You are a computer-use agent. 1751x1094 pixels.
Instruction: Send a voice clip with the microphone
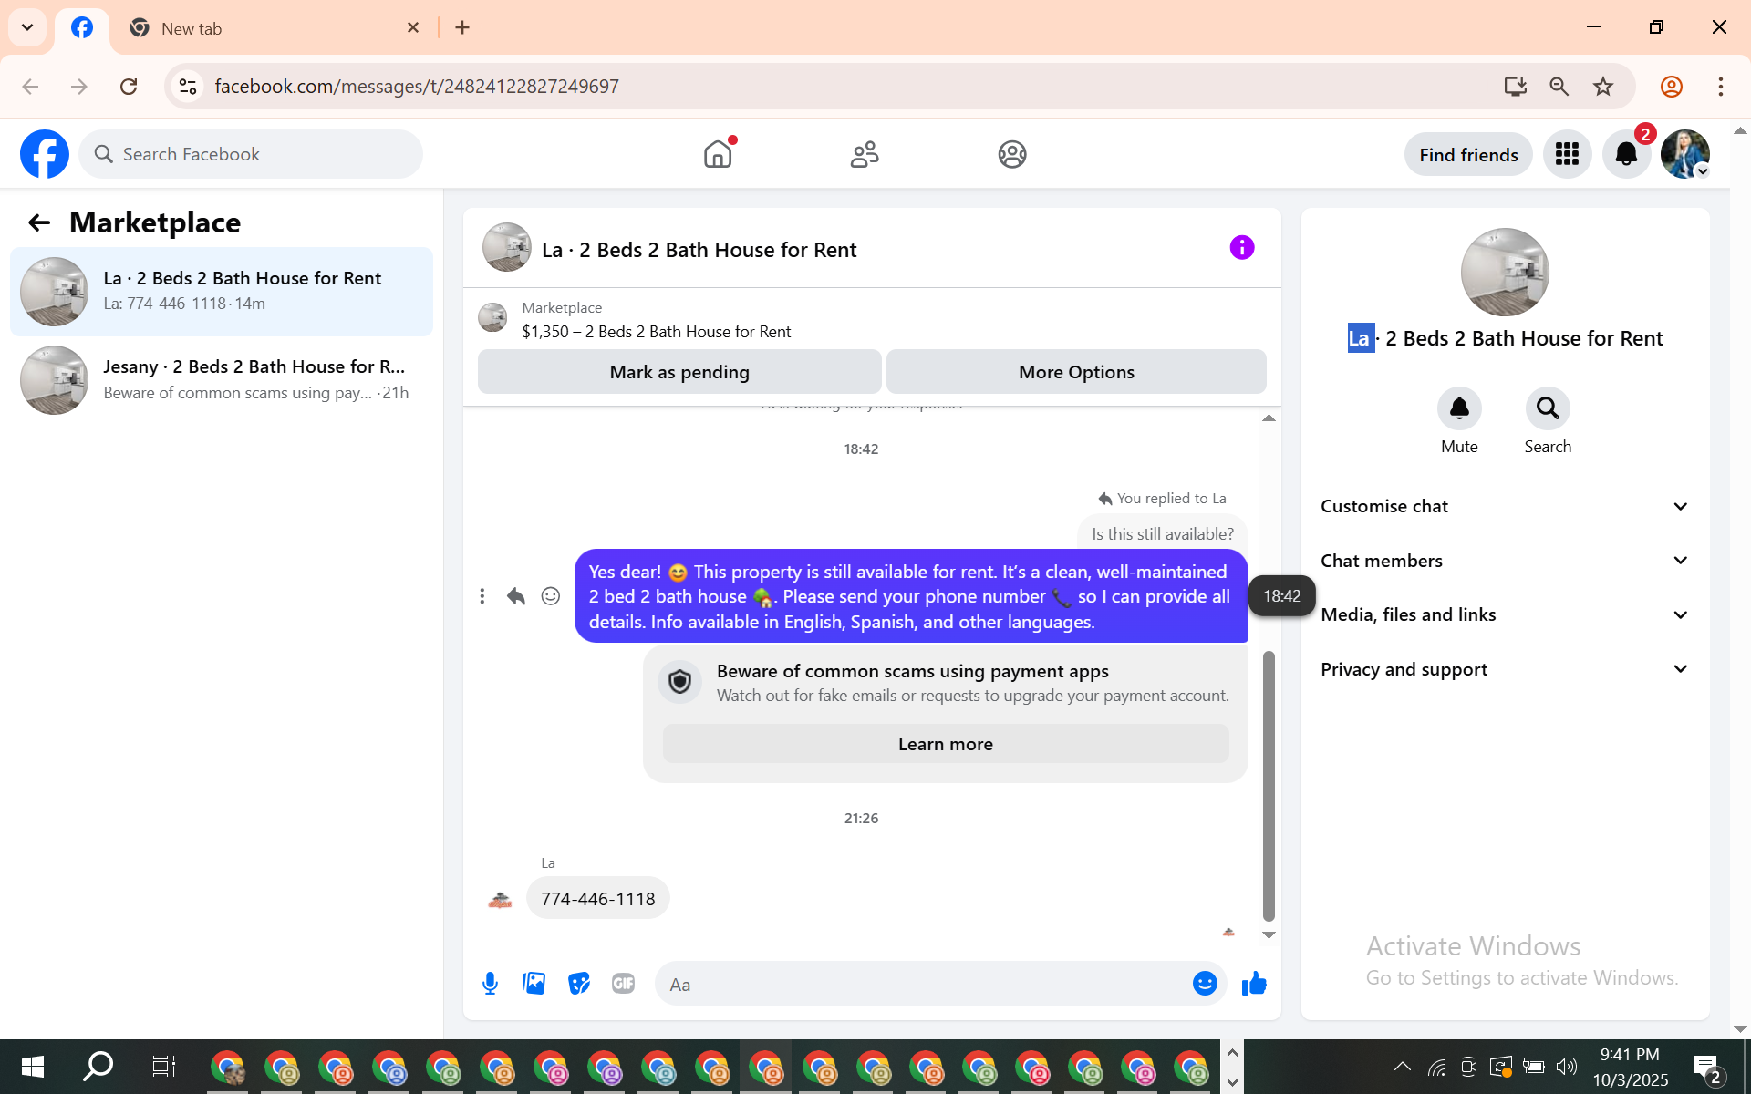(490, 984)
